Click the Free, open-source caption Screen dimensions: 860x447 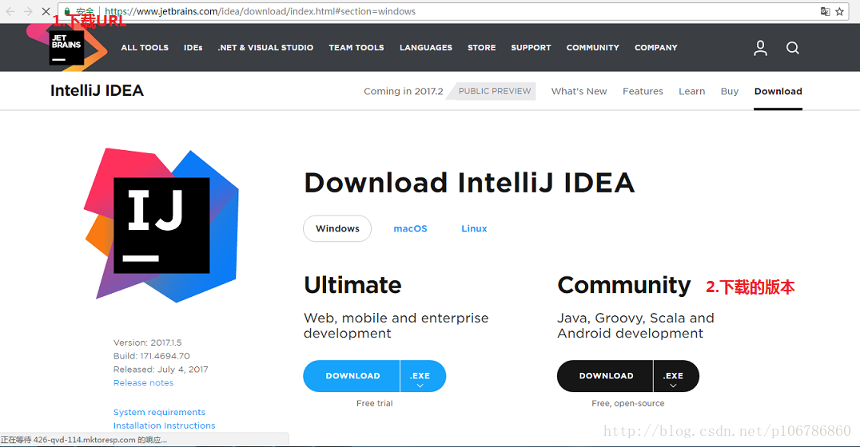pyautogui.click(x=628, y=403)
